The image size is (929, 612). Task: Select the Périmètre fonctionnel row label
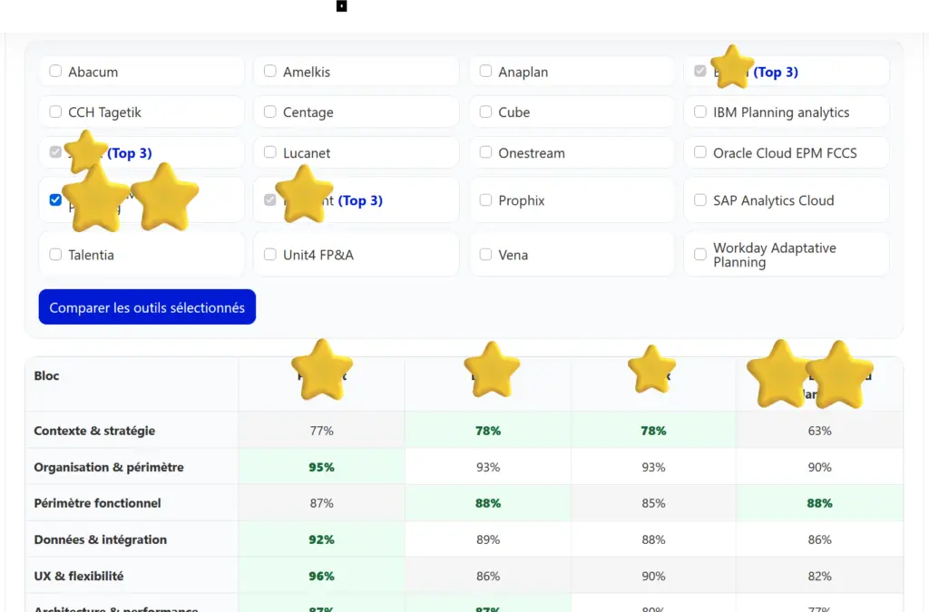[97, 503]
